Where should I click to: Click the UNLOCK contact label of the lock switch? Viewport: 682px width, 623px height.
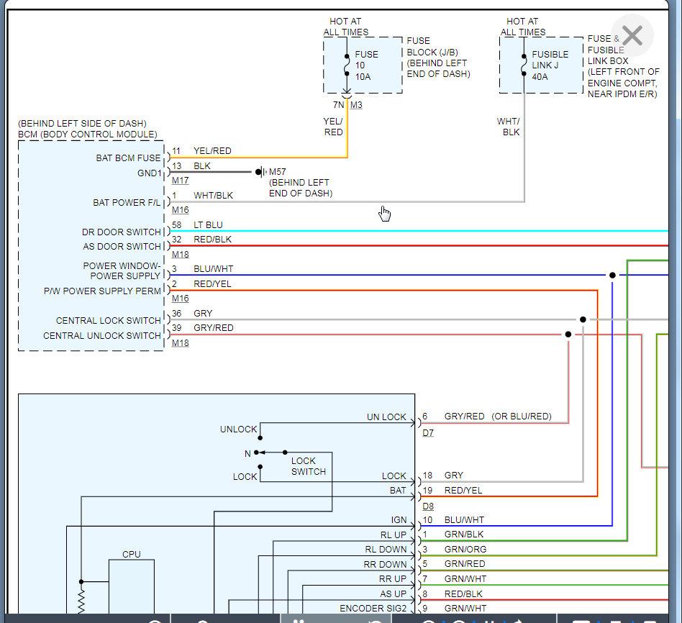tap(238, 429)
